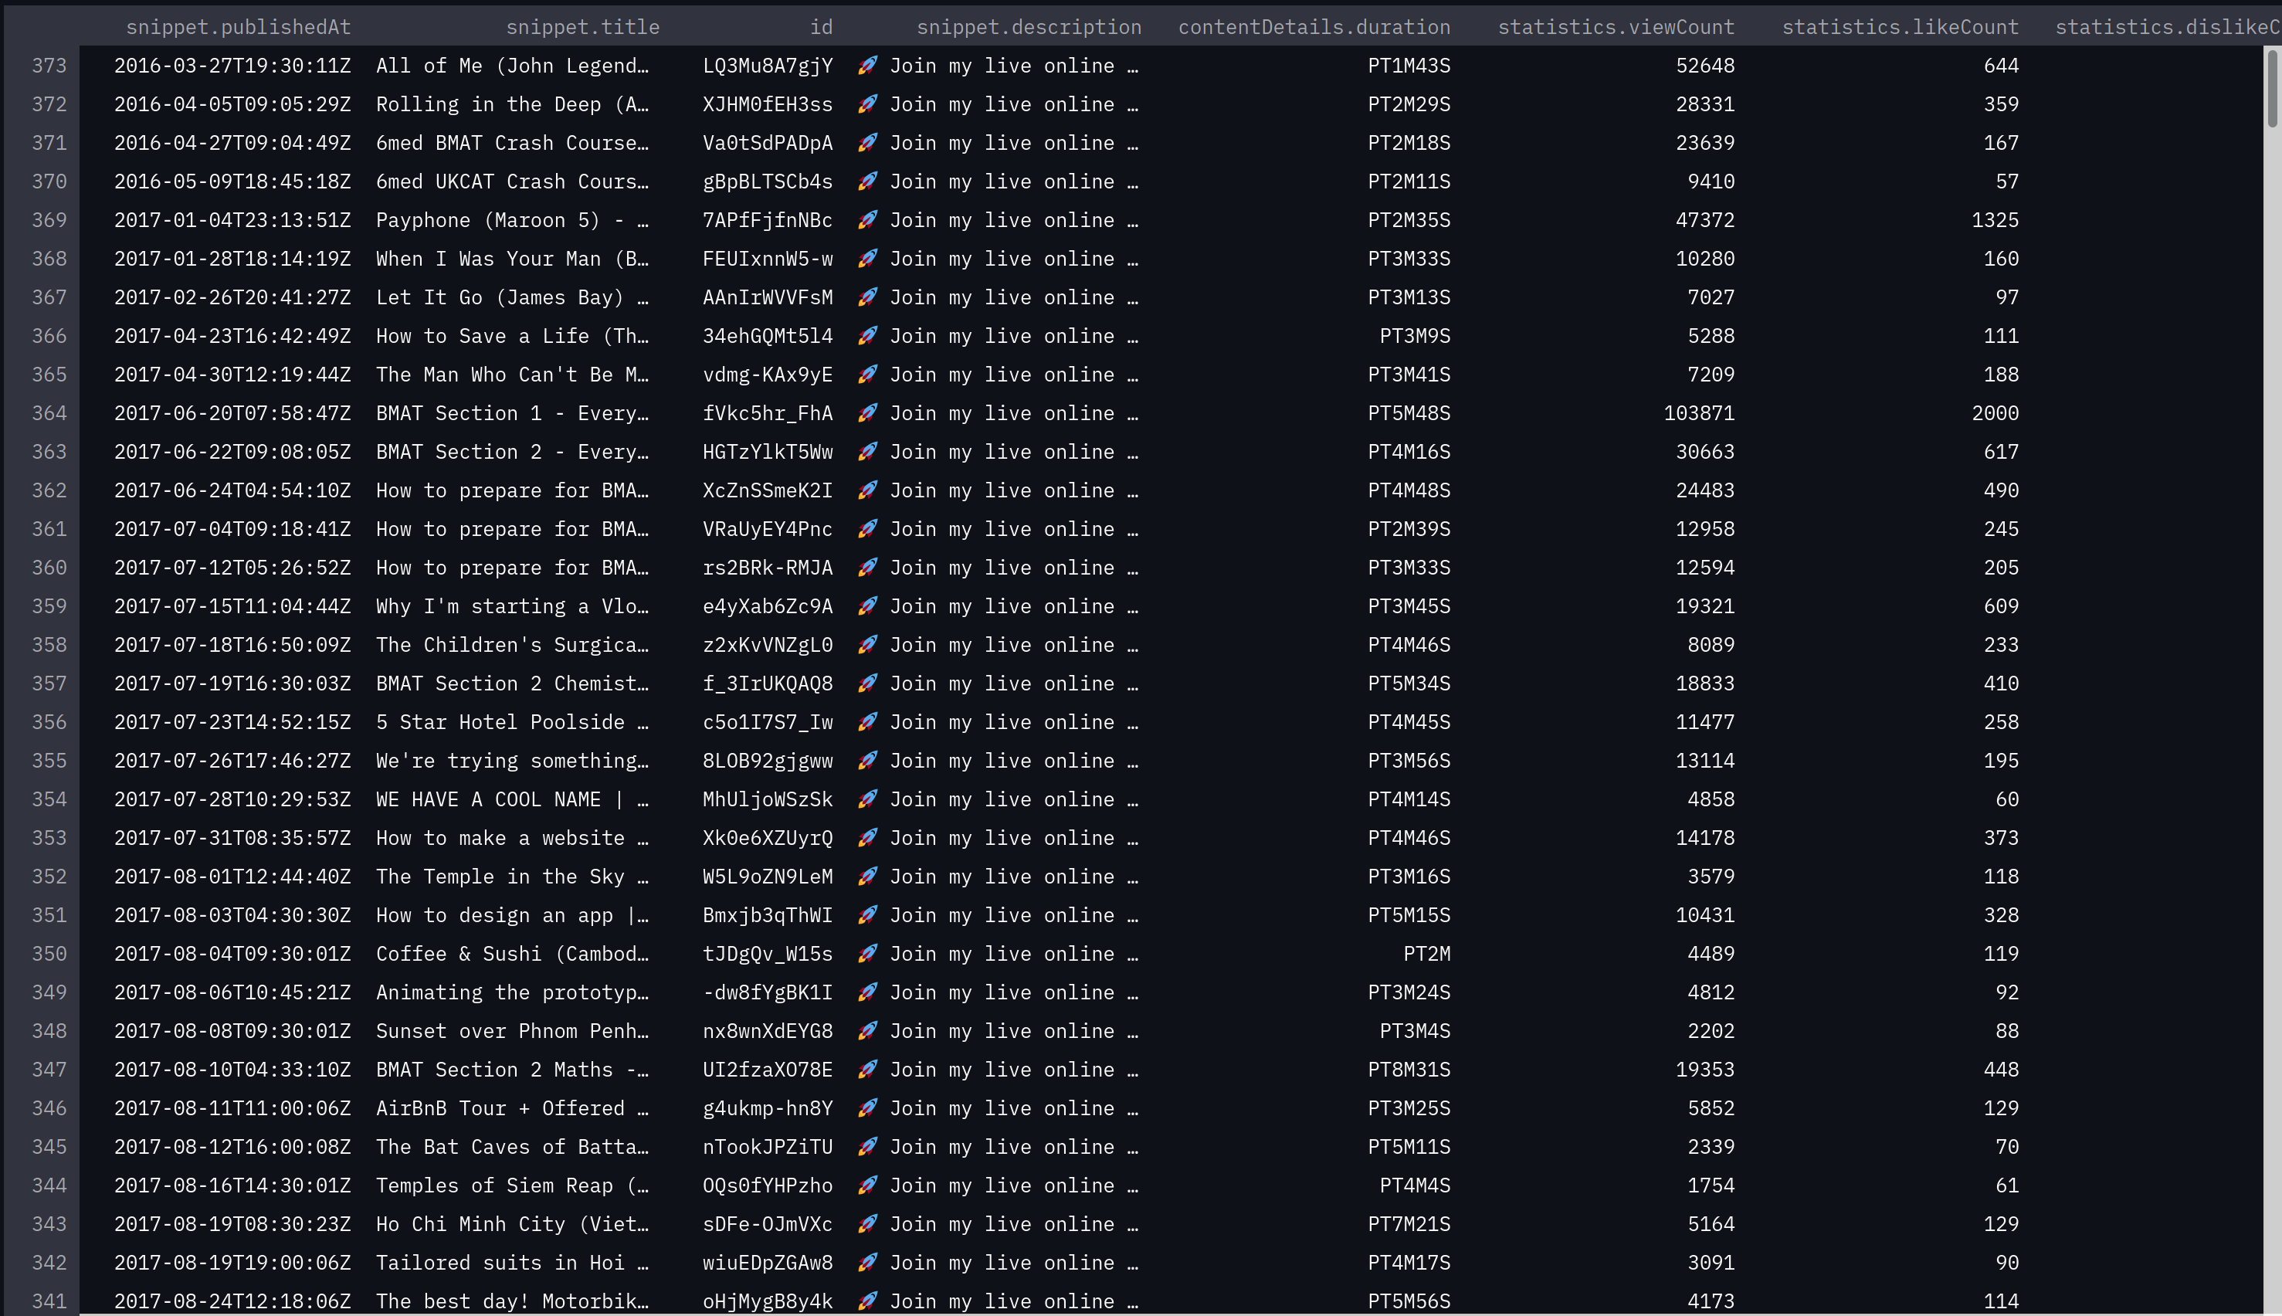
Task: Click the snippet.description column header
Action: [1029, 27]
